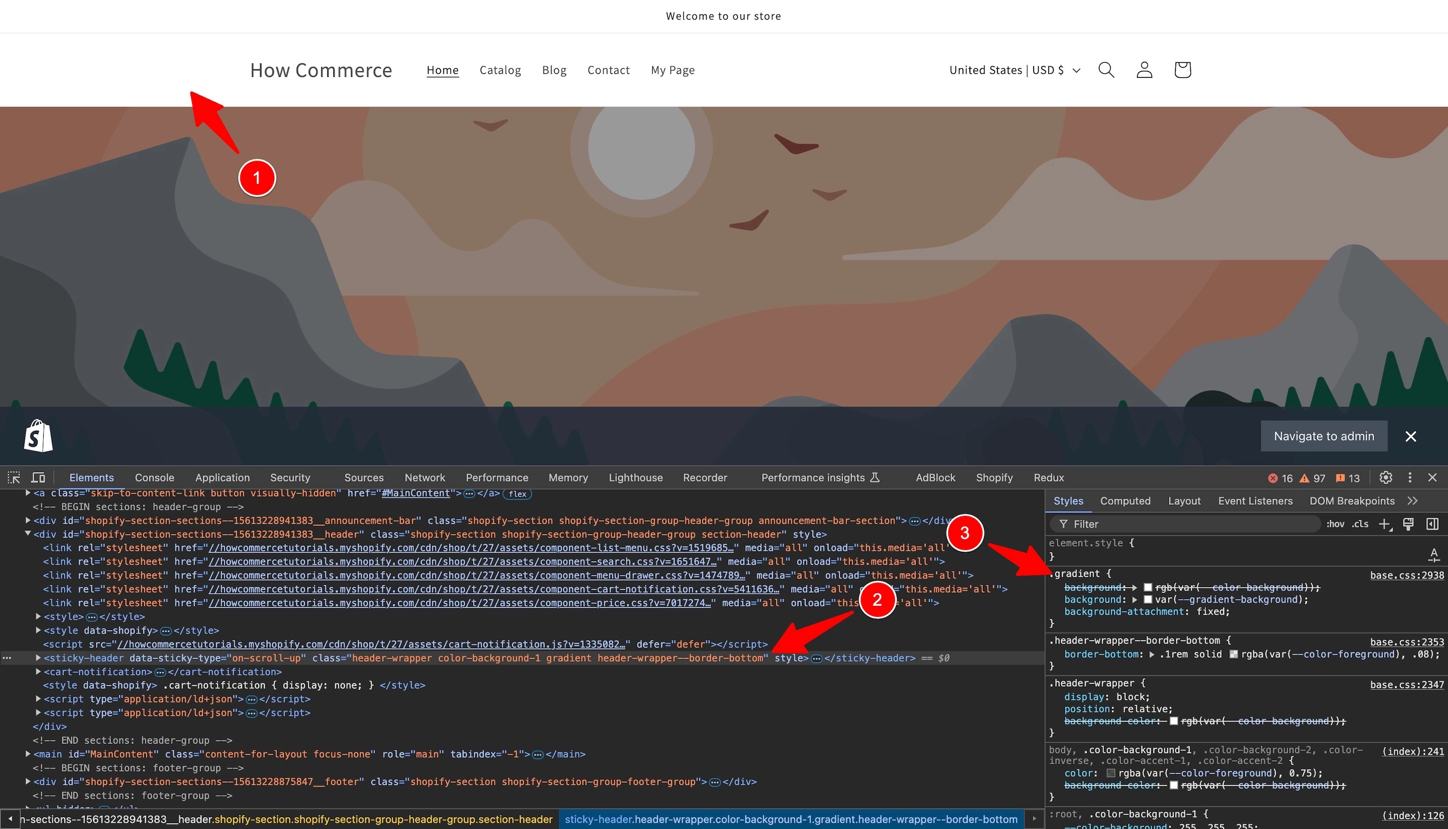Switch to the Network tab
The height and width of the screenshot is (829, 1448).
[425, 478]
